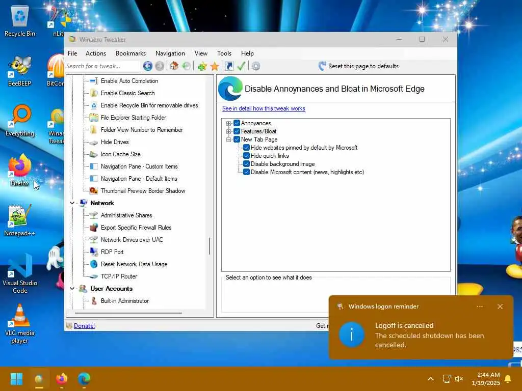This screenshot has height=391, width=522.
Task: Click the Winaero Tweaker taskbar icon
Action: 39,378
